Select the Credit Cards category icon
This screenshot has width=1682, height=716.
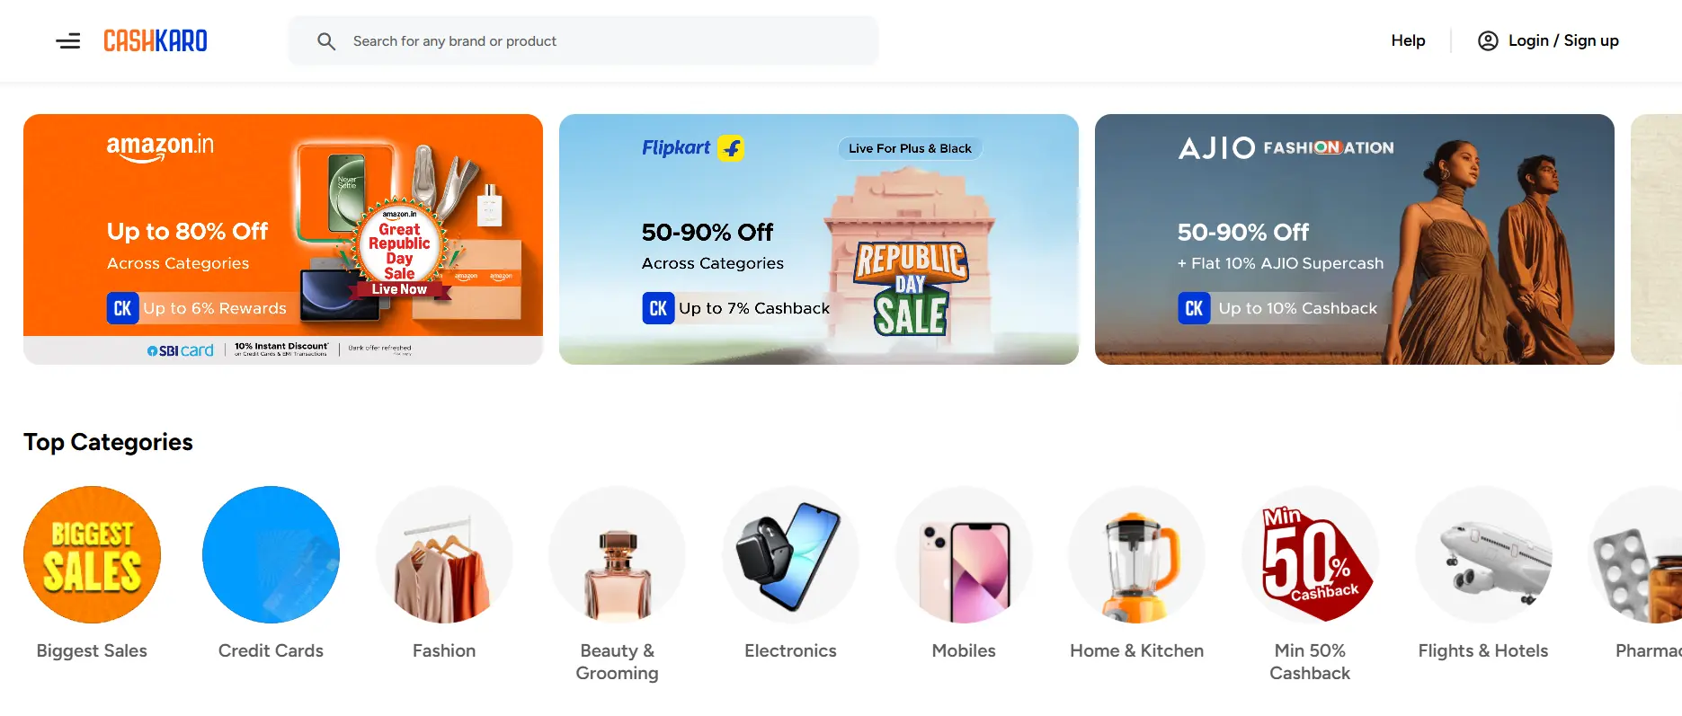tap(271, 554)
